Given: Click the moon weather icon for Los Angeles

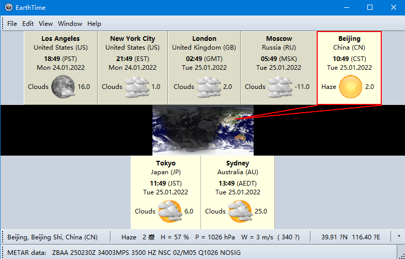Looking at the screenshot, I should click(x=63, y=87).
